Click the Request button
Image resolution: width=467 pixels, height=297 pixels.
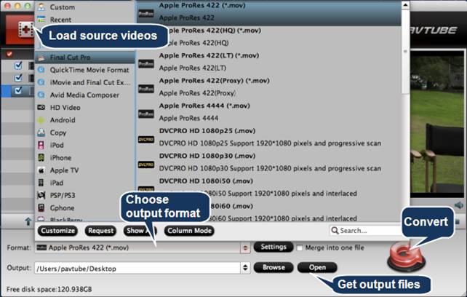click(x=100, y=231)
